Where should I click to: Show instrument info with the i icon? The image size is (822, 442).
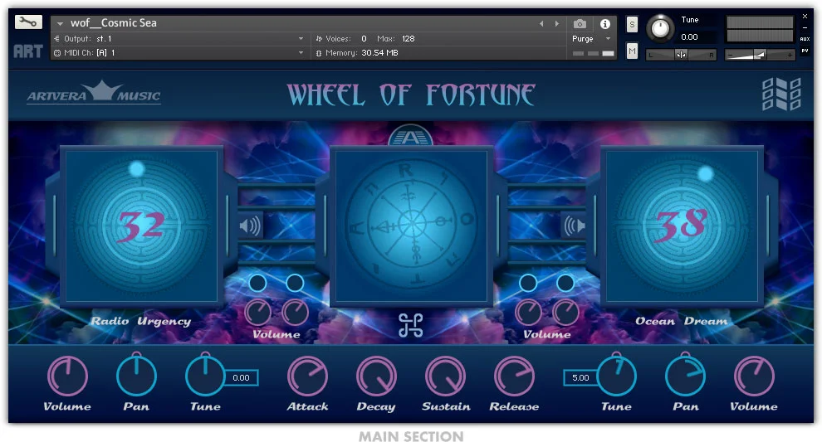click(605, 23)
